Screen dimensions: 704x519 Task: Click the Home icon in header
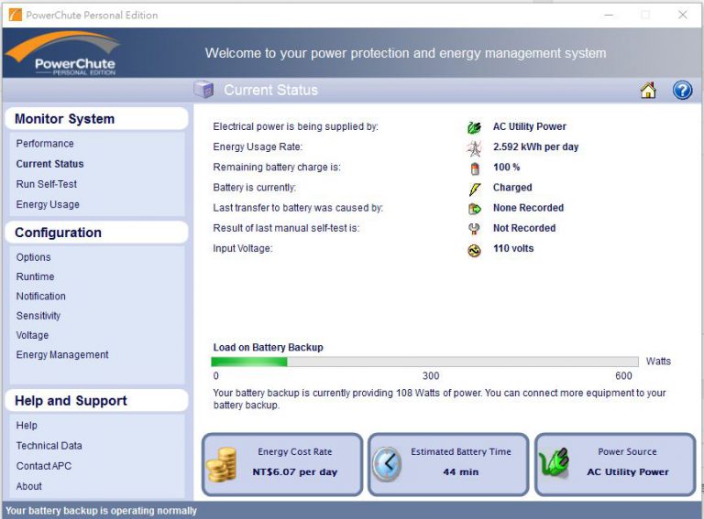click(x=648, y=90)
